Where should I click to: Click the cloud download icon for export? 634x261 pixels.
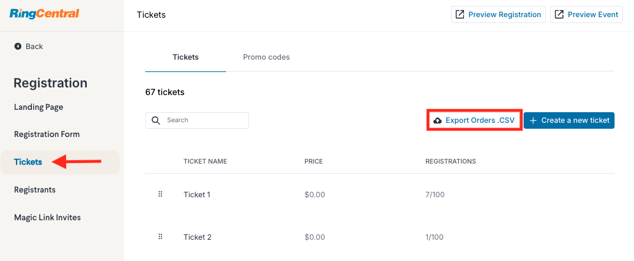(x=437, y=120)
